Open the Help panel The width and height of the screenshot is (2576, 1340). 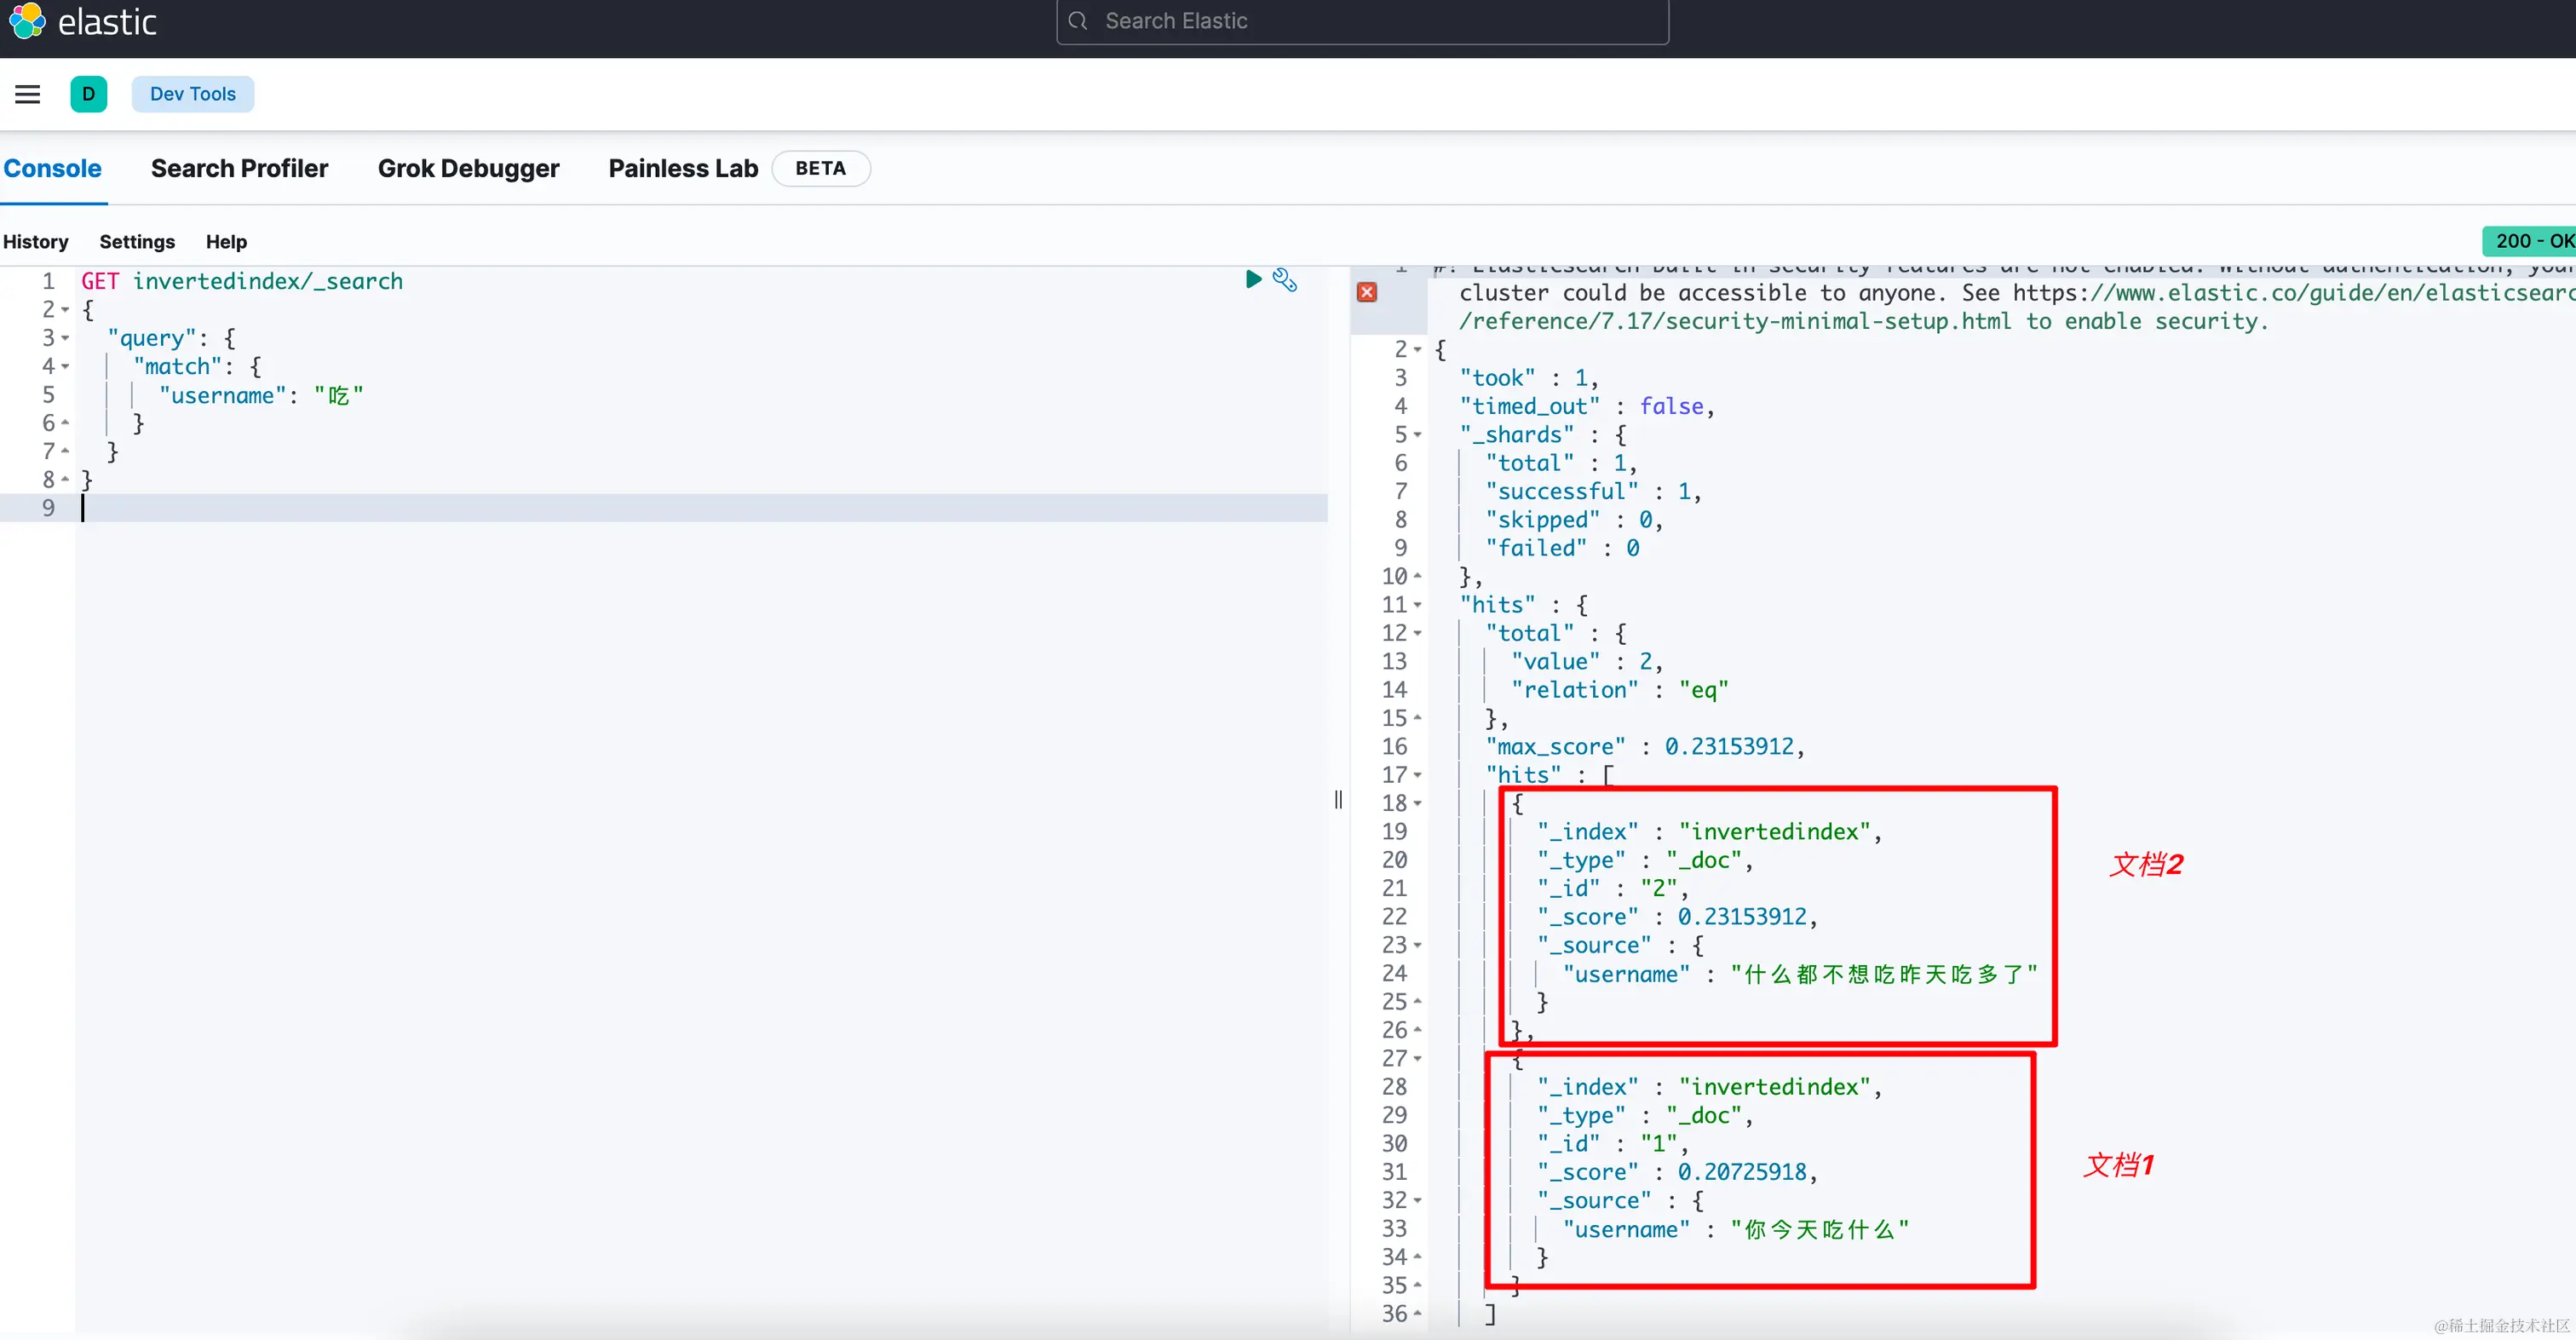(x=226, y=241)
